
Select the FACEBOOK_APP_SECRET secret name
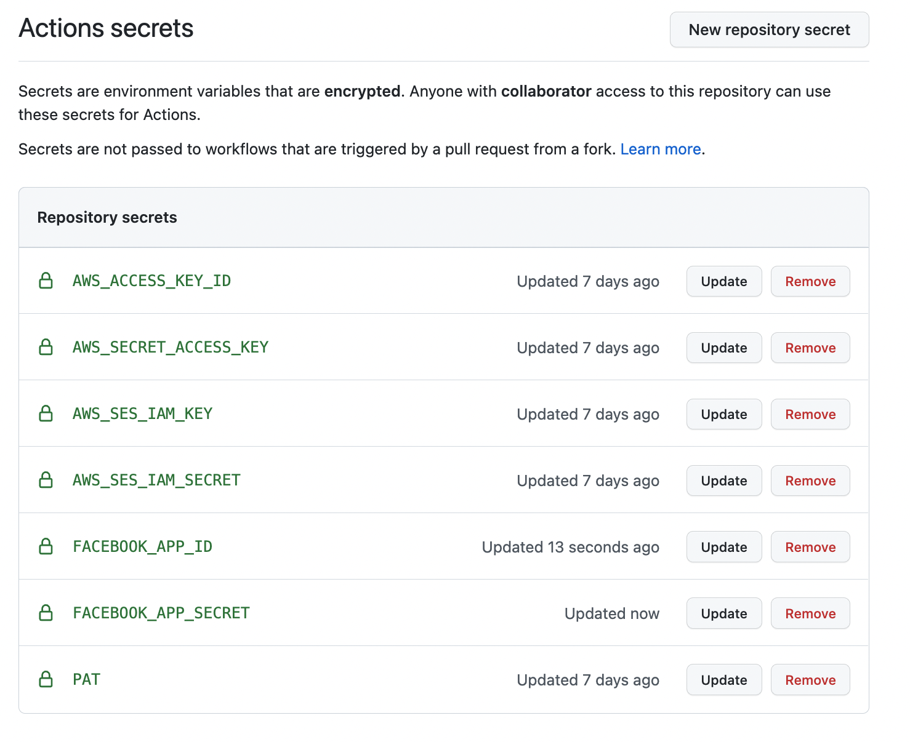tap(161, 613)
